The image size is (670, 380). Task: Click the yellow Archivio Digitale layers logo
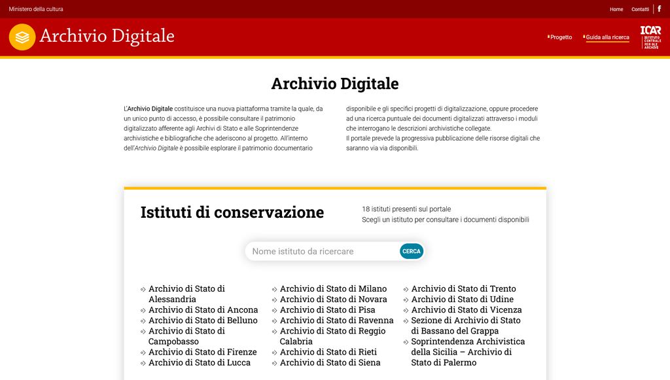(x=22, y=37)
